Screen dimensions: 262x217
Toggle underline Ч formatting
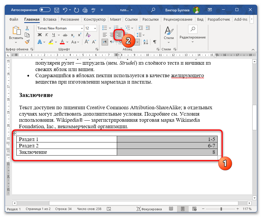[x=54, y=35]
